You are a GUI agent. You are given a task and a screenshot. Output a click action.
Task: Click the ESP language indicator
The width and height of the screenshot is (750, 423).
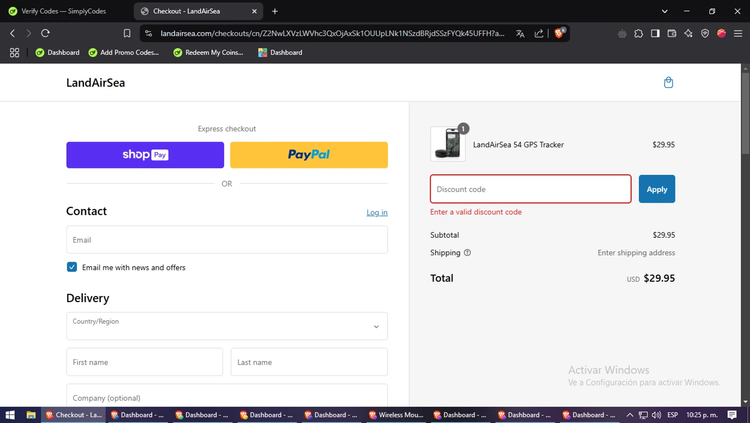672,415
